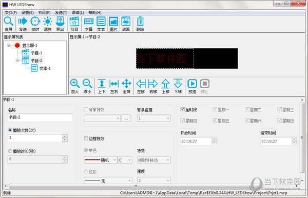This screenshot has height=198, width=308.
Task: Open the 设置(S) menu
Action: [27, 13]
